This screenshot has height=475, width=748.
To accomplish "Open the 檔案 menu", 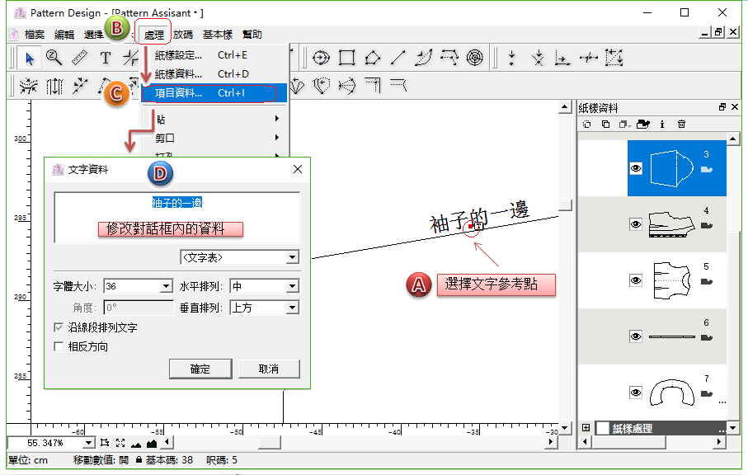I will tap(34, 35).
